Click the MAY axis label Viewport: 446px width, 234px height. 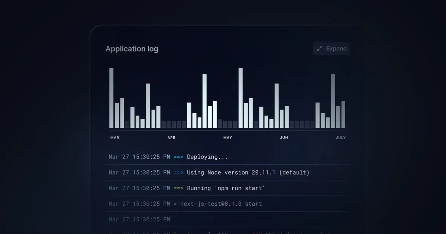tap(227, 138)
